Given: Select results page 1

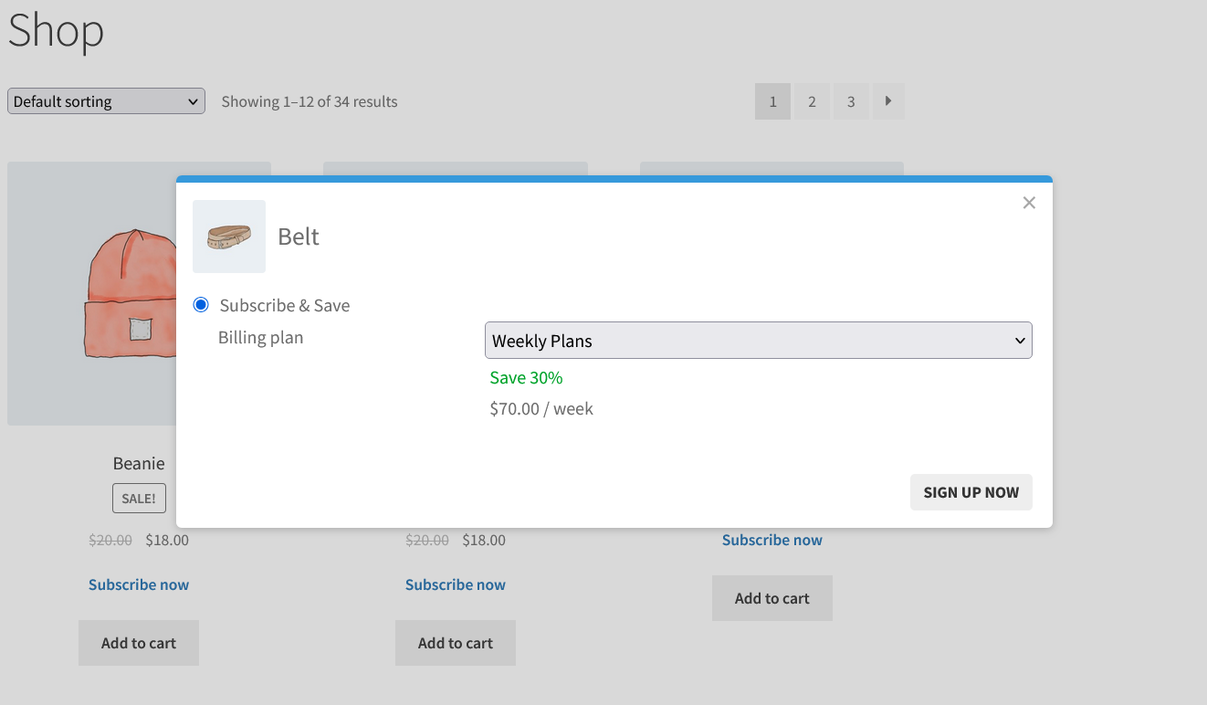Looking at the screenshot, I should [772, 101].
